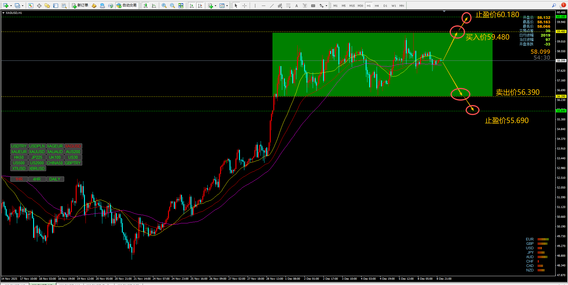Toggle the 自动交易 auto trading button
Image resolution: width=568 pixels, height=285 pixels.
(127, 6)
